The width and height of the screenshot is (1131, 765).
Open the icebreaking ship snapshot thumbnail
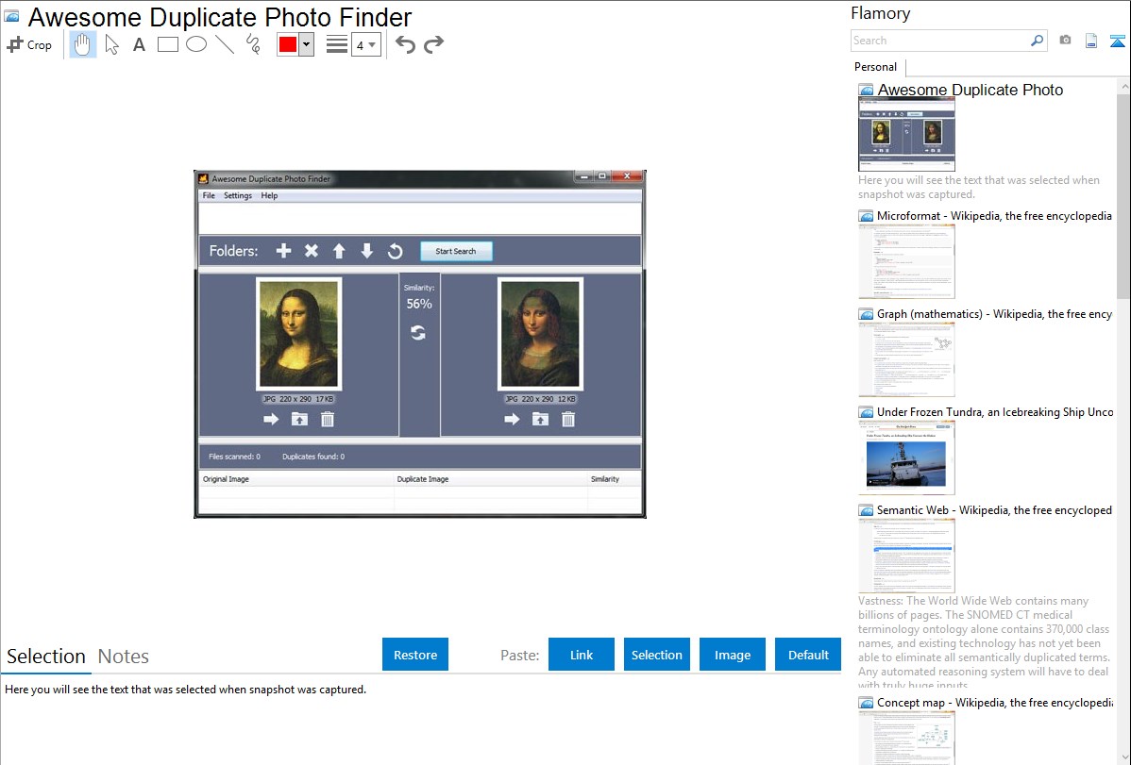pos(906,457)
